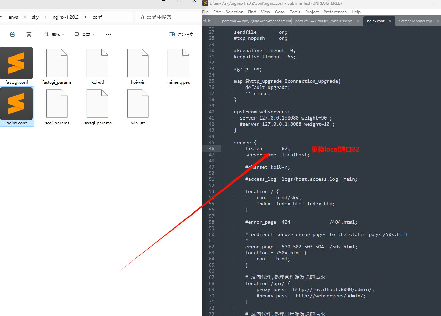Close the pom.xml yanjiusheng tab

click(358, 21)
